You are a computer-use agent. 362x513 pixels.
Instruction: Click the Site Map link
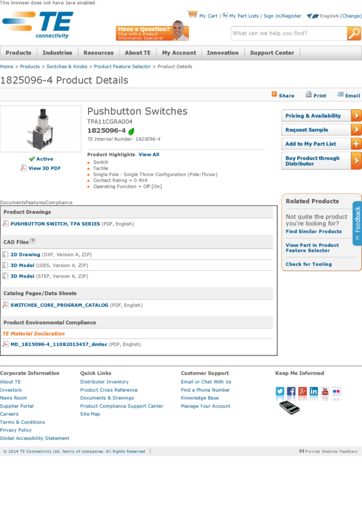(x=90, y=414)
